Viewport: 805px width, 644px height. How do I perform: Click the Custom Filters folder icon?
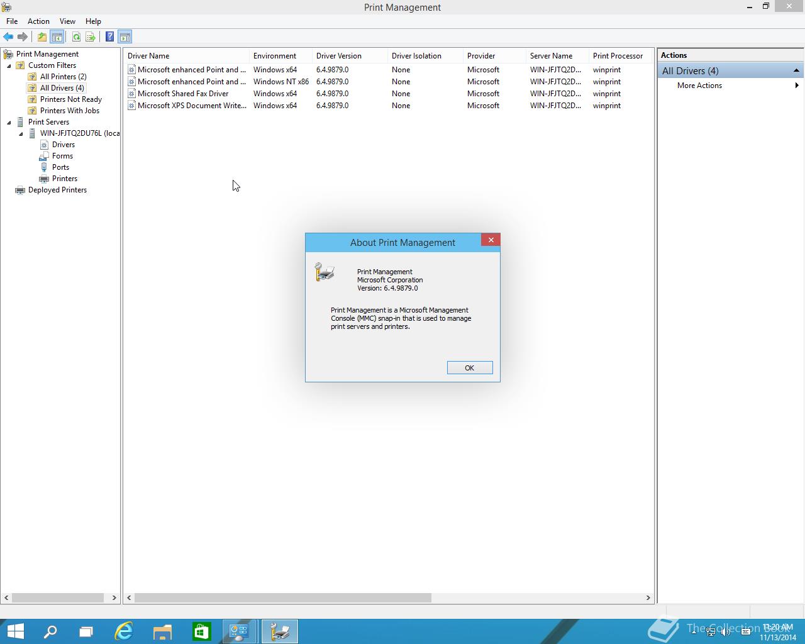[20, 65]
